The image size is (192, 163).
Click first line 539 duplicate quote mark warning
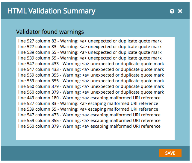click(90, 52)
